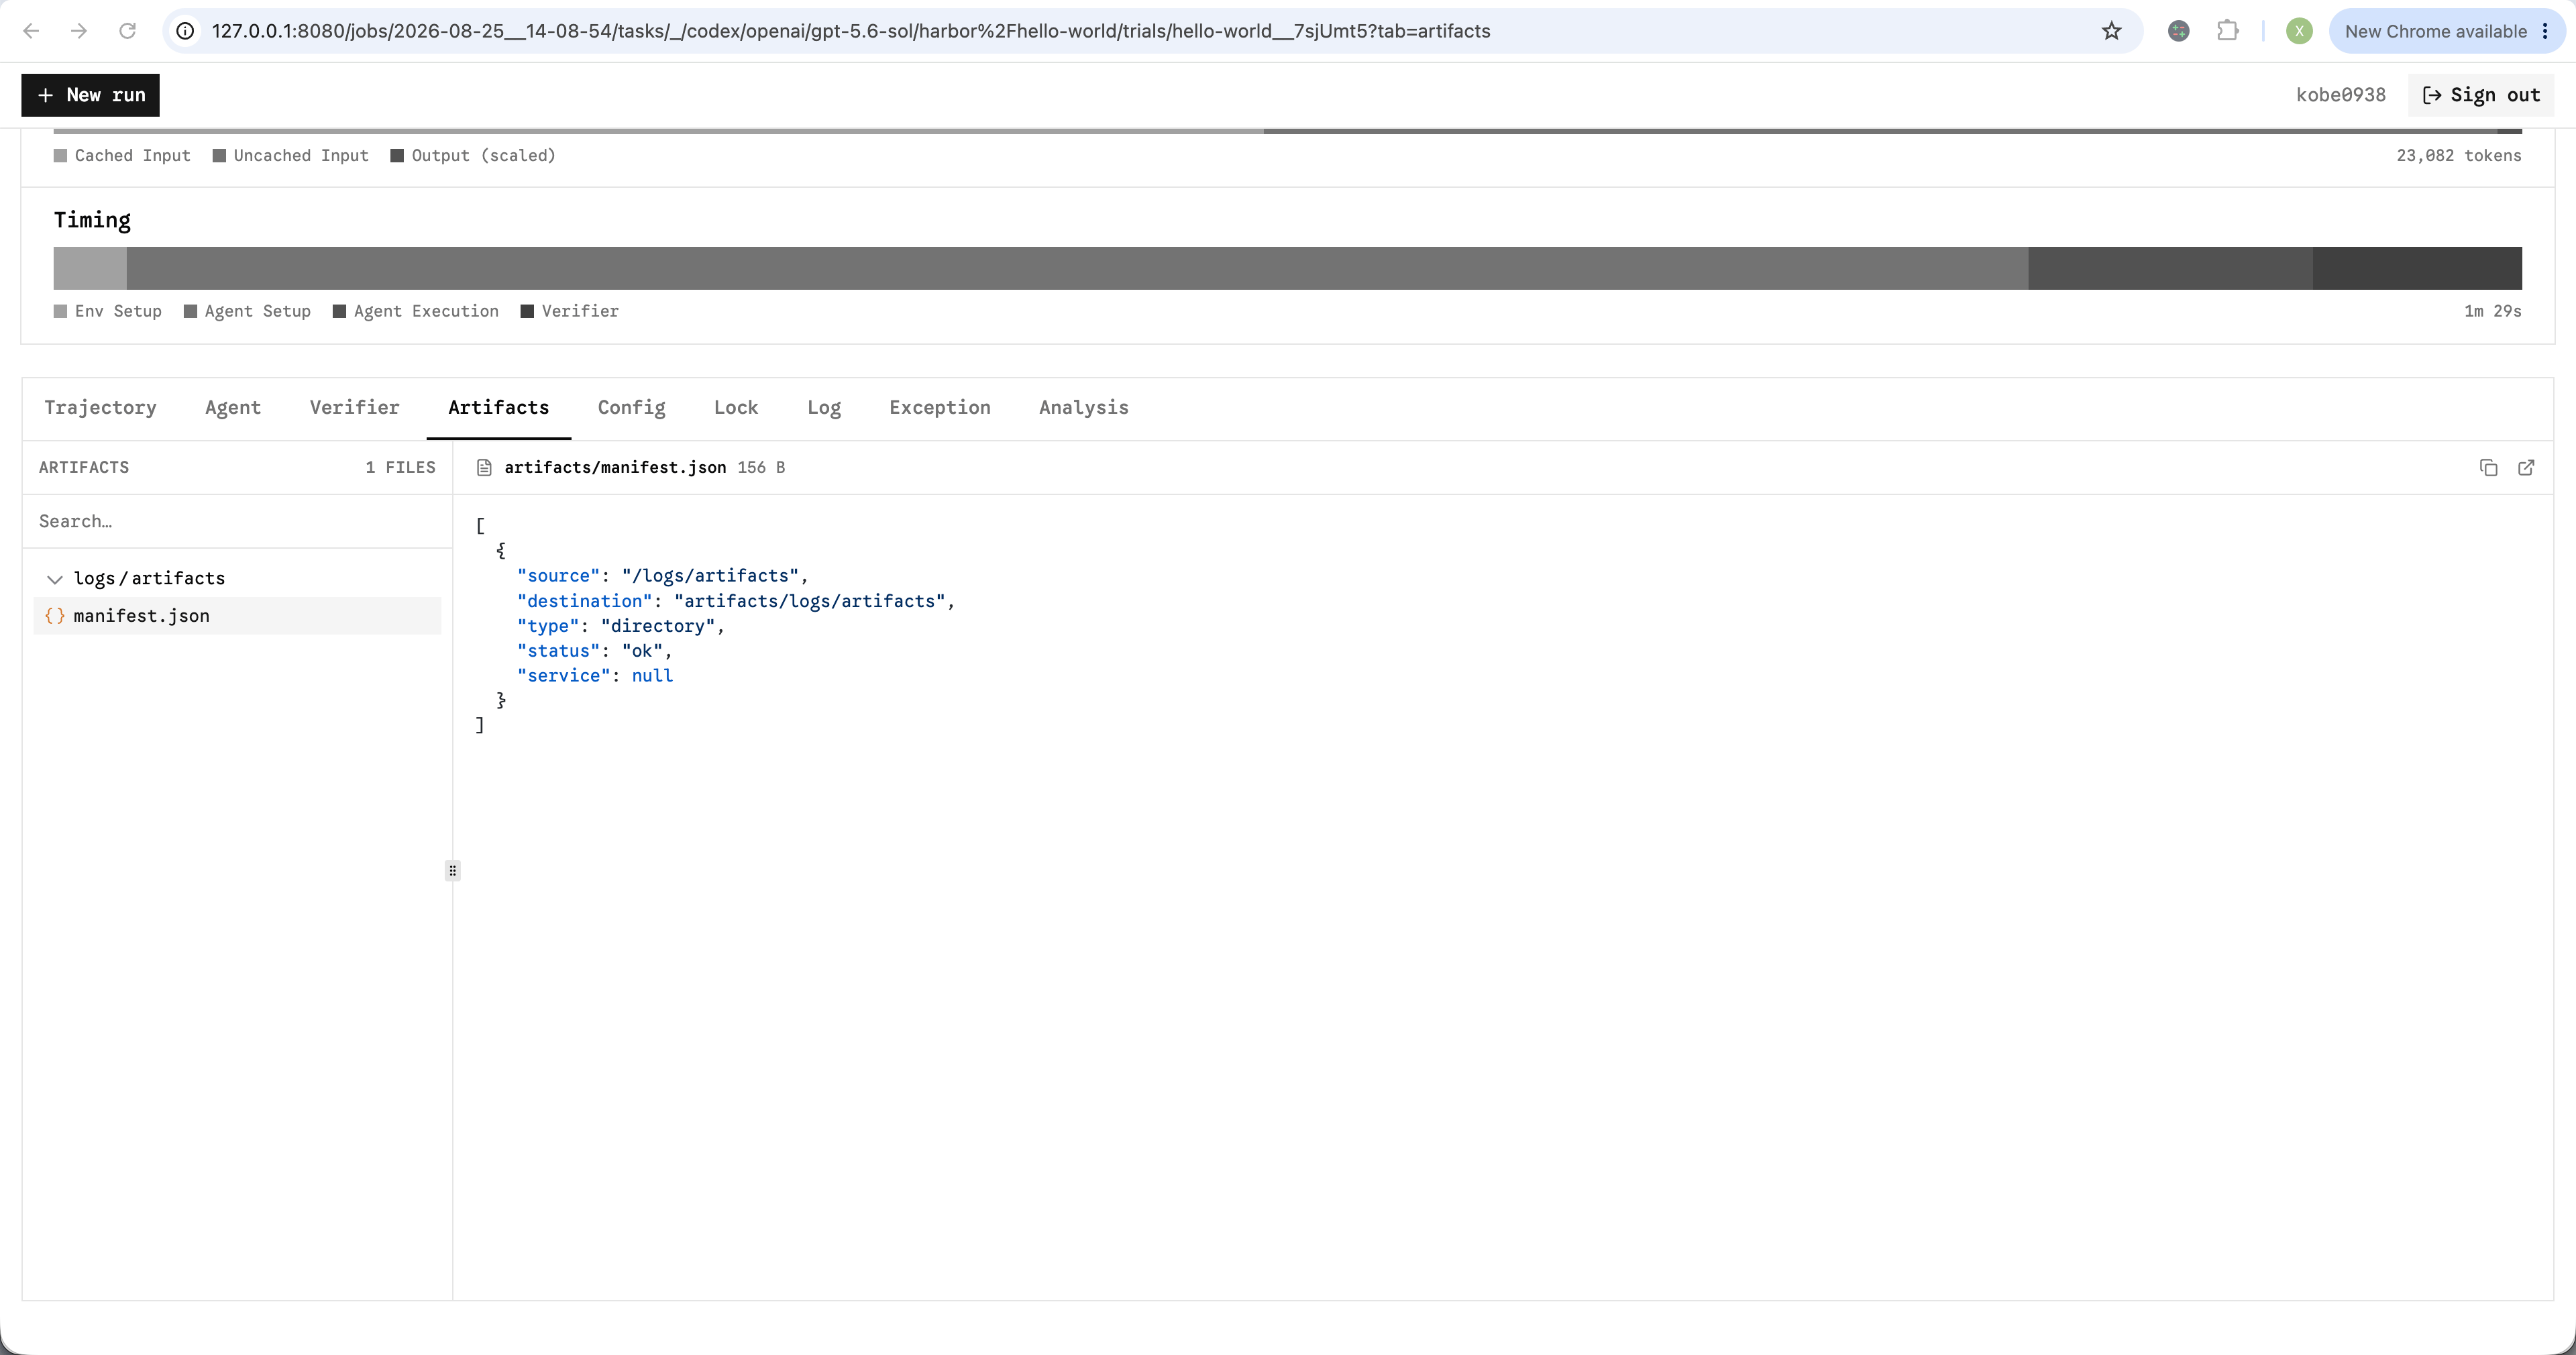Click the "status" key in JSON

tap(558, 651)
